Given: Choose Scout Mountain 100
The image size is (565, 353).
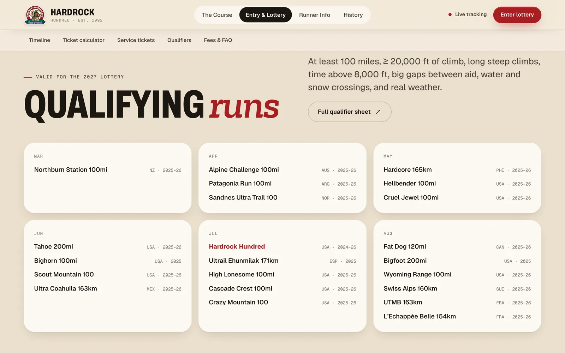Looking at the screenshot, I should pos(108,275).
